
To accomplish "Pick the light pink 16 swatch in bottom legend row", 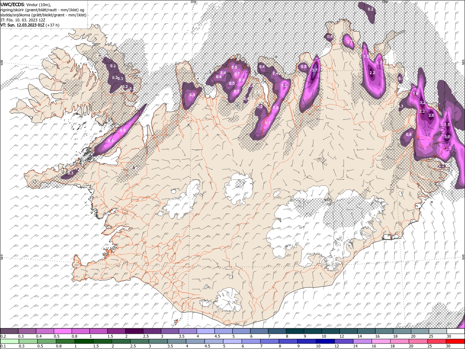I will 381,341.
